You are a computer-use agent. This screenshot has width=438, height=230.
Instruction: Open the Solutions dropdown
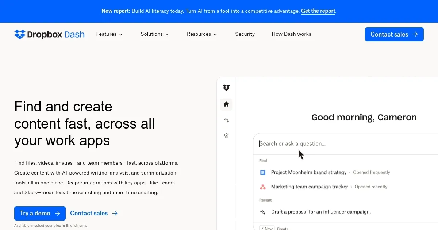154,34
